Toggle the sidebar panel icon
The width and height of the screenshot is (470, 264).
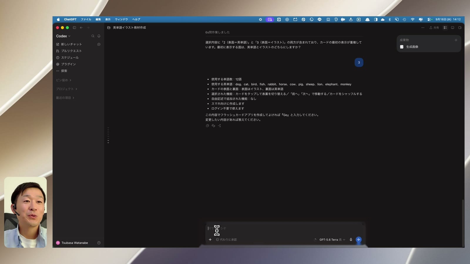point(74,28)
